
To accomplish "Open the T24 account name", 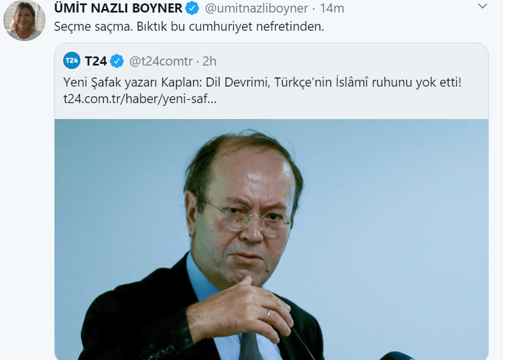I will [96, 60].
